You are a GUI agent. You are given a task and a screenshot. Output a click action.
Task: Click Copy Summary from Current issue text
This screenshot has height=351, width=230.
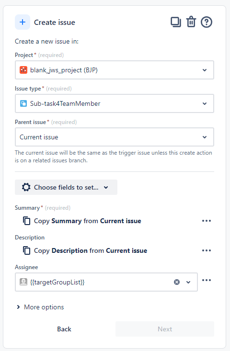pos(88,221)
